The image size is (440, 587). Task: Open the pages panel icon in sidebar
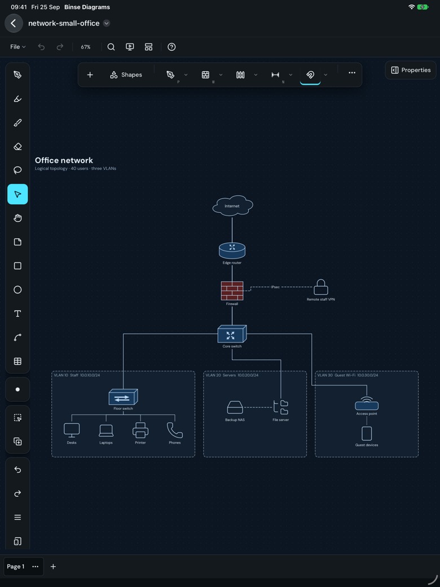[x=17, y=541]
